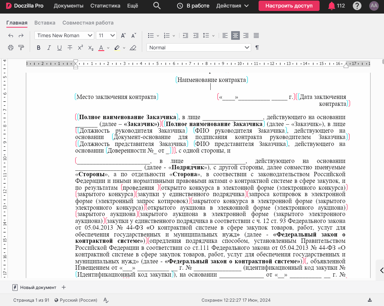Screen dimensions: 384x306
Task: Click the undo arrow icon
Action: pyautogui.click(x=11, y=35)
